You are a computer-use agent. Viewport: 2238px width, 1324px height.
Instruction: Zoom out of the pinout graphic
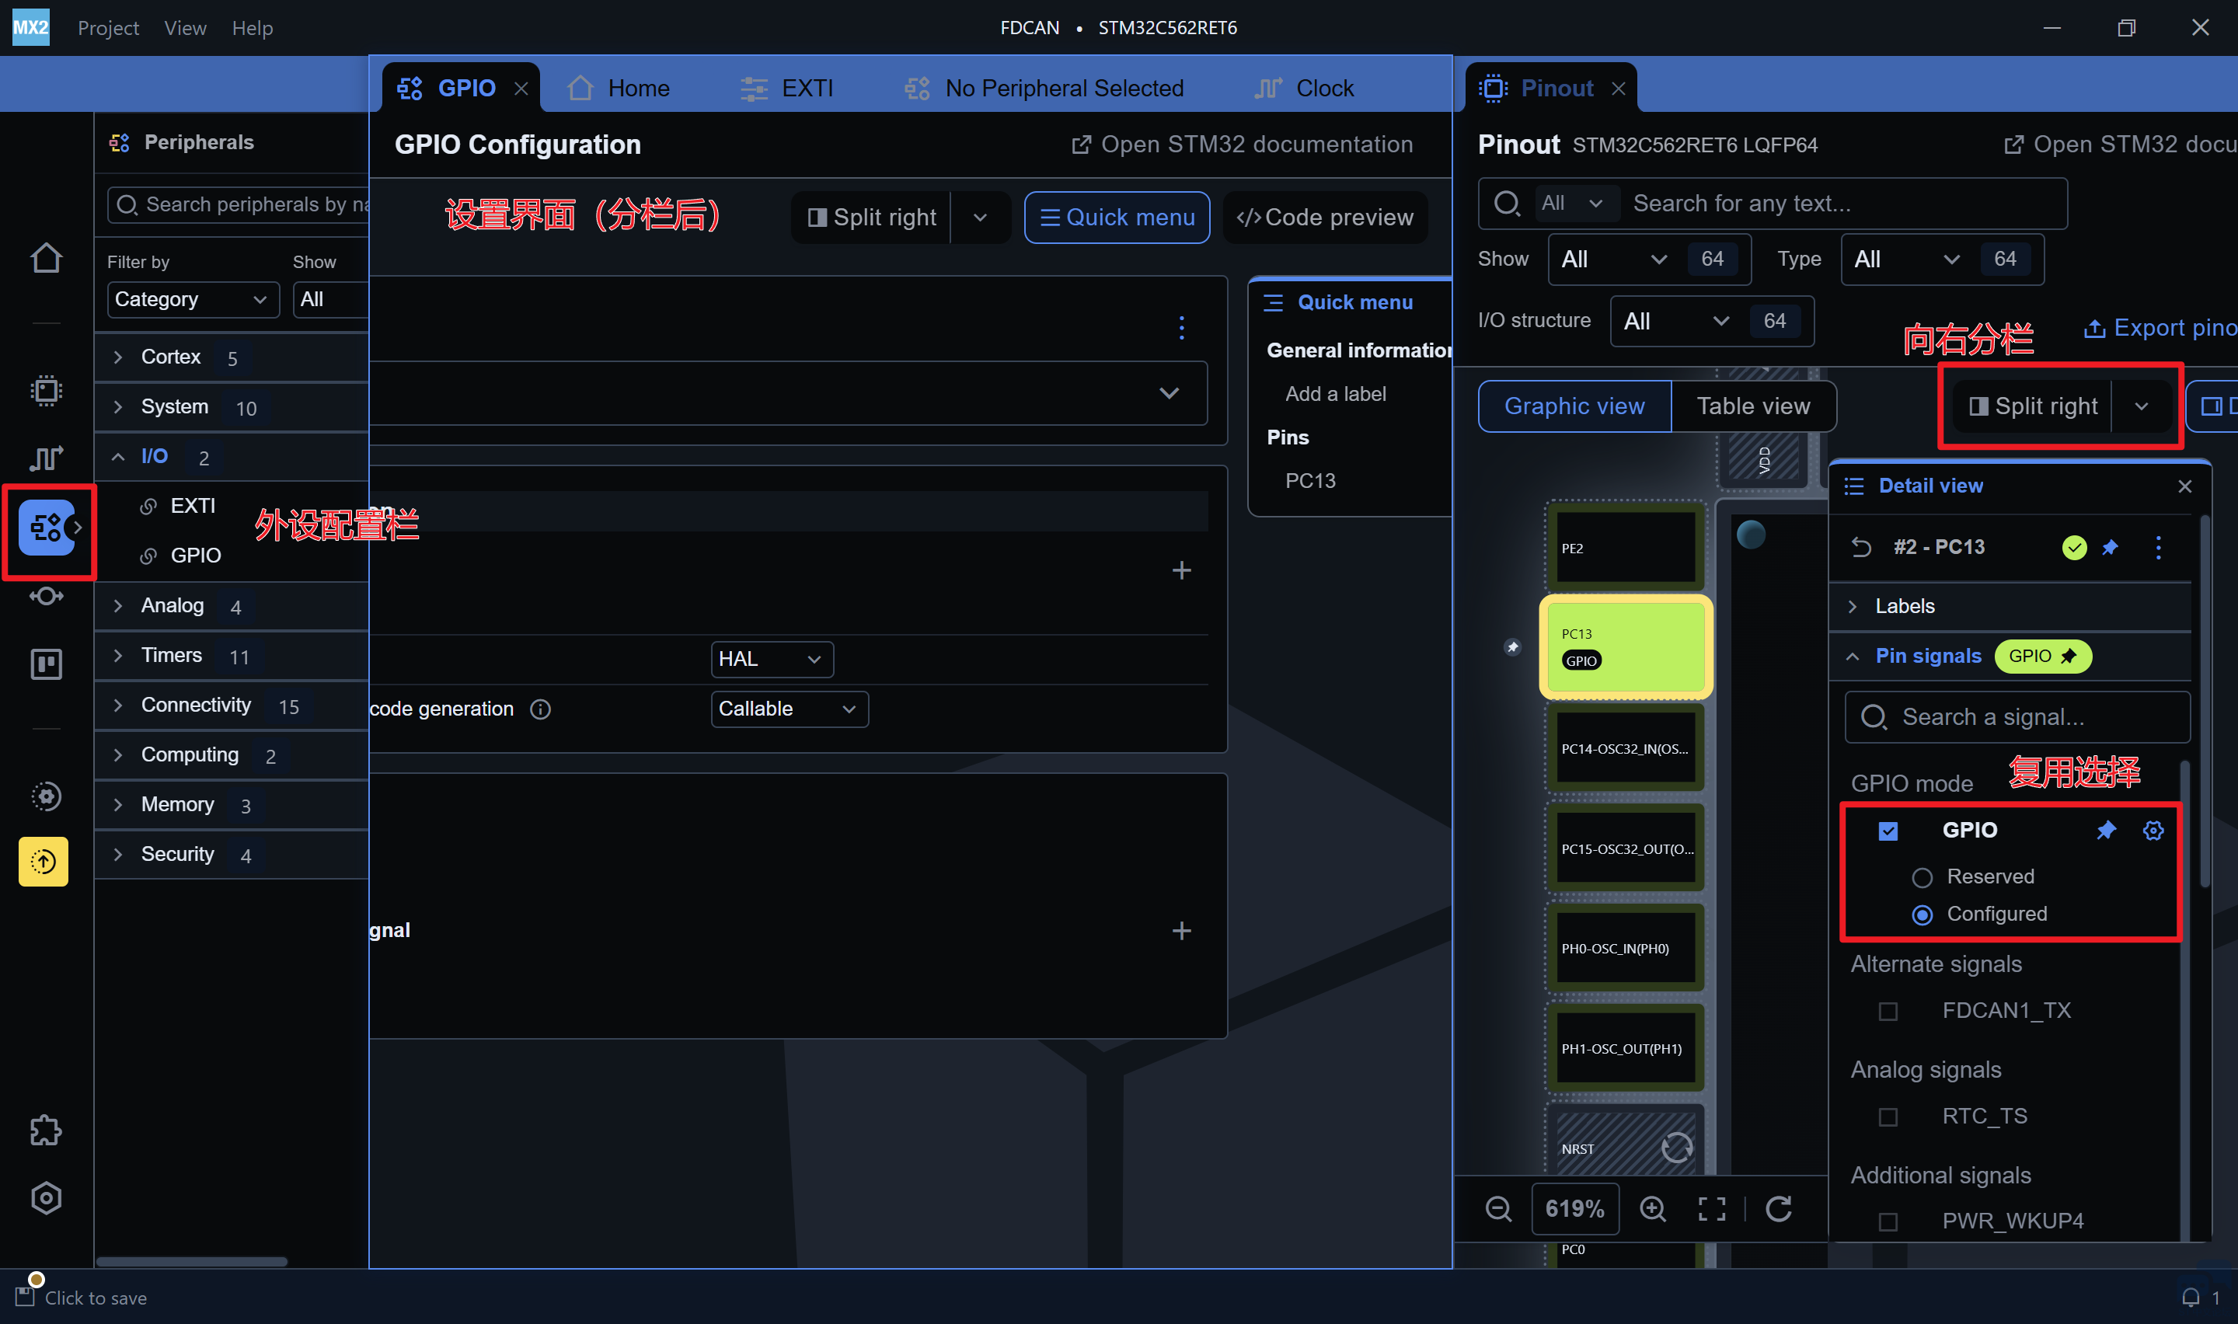(1498, 1209)
